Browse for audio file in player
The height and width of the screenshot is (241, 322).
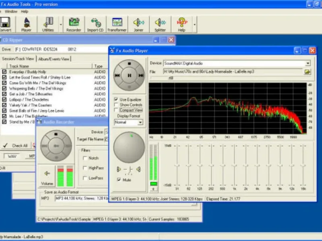point(308,72)
